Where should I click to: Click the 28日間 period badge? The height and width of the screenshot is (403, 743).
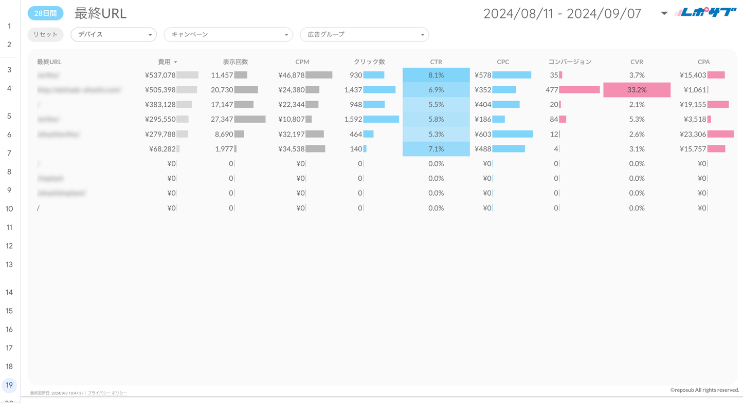click(x=45, y=13)
